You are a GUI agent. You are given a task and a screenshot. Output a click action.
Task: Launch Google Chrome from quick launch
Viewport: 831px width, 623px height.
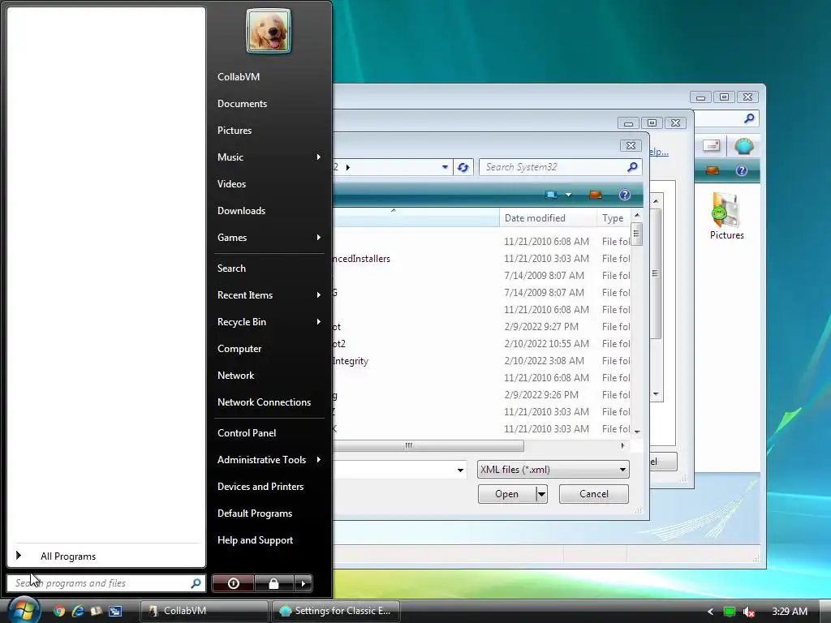point(58,611)
